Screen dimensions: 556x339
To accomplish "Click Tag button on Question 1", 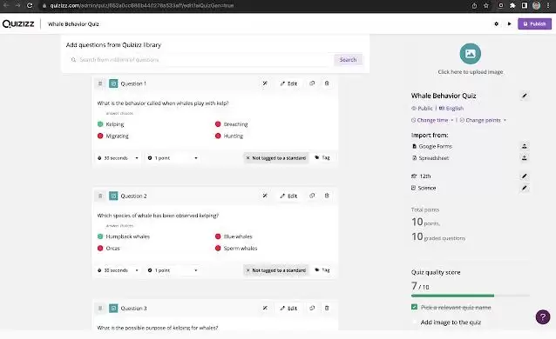I will coord(322,158).
